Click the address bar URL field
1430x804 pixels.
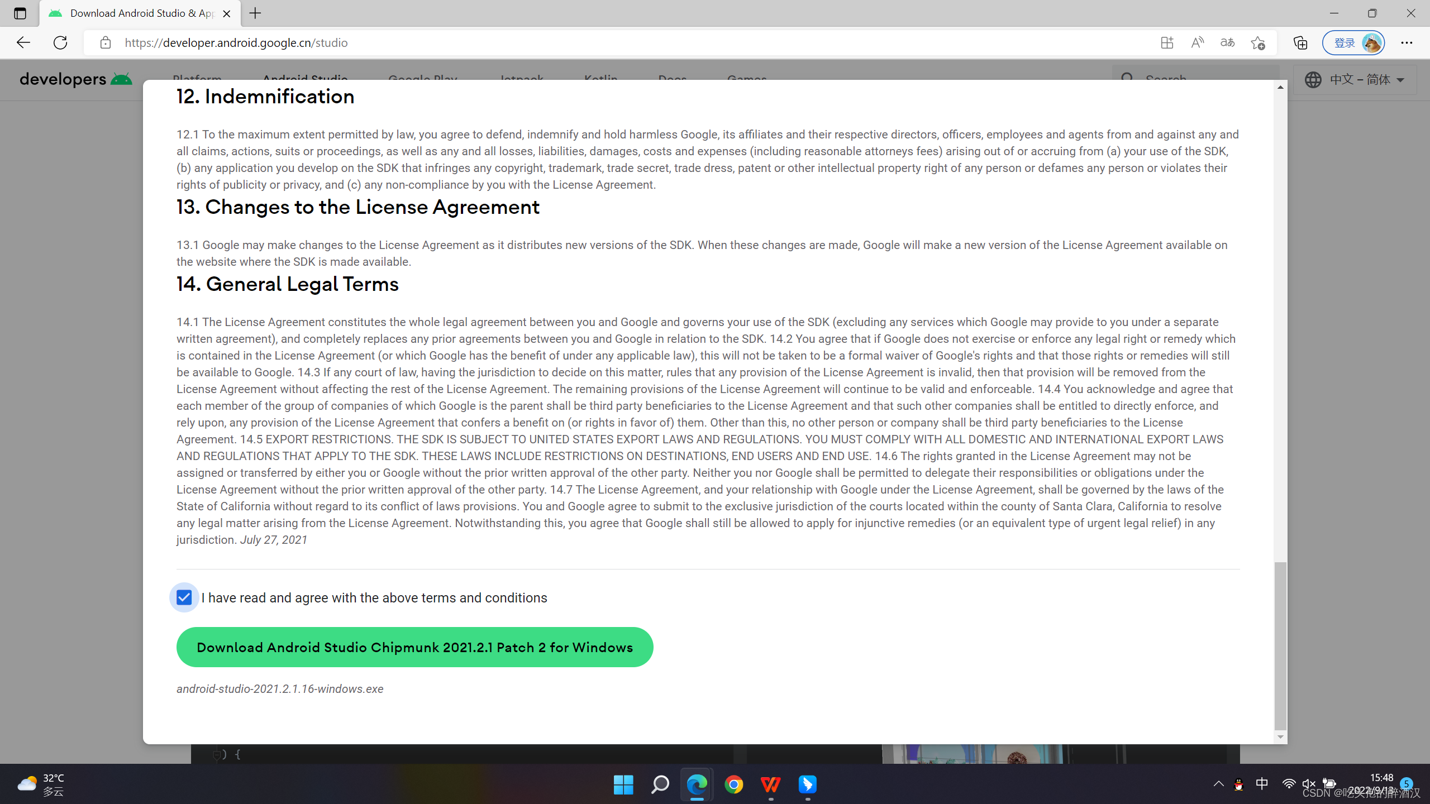coord(614,42)
